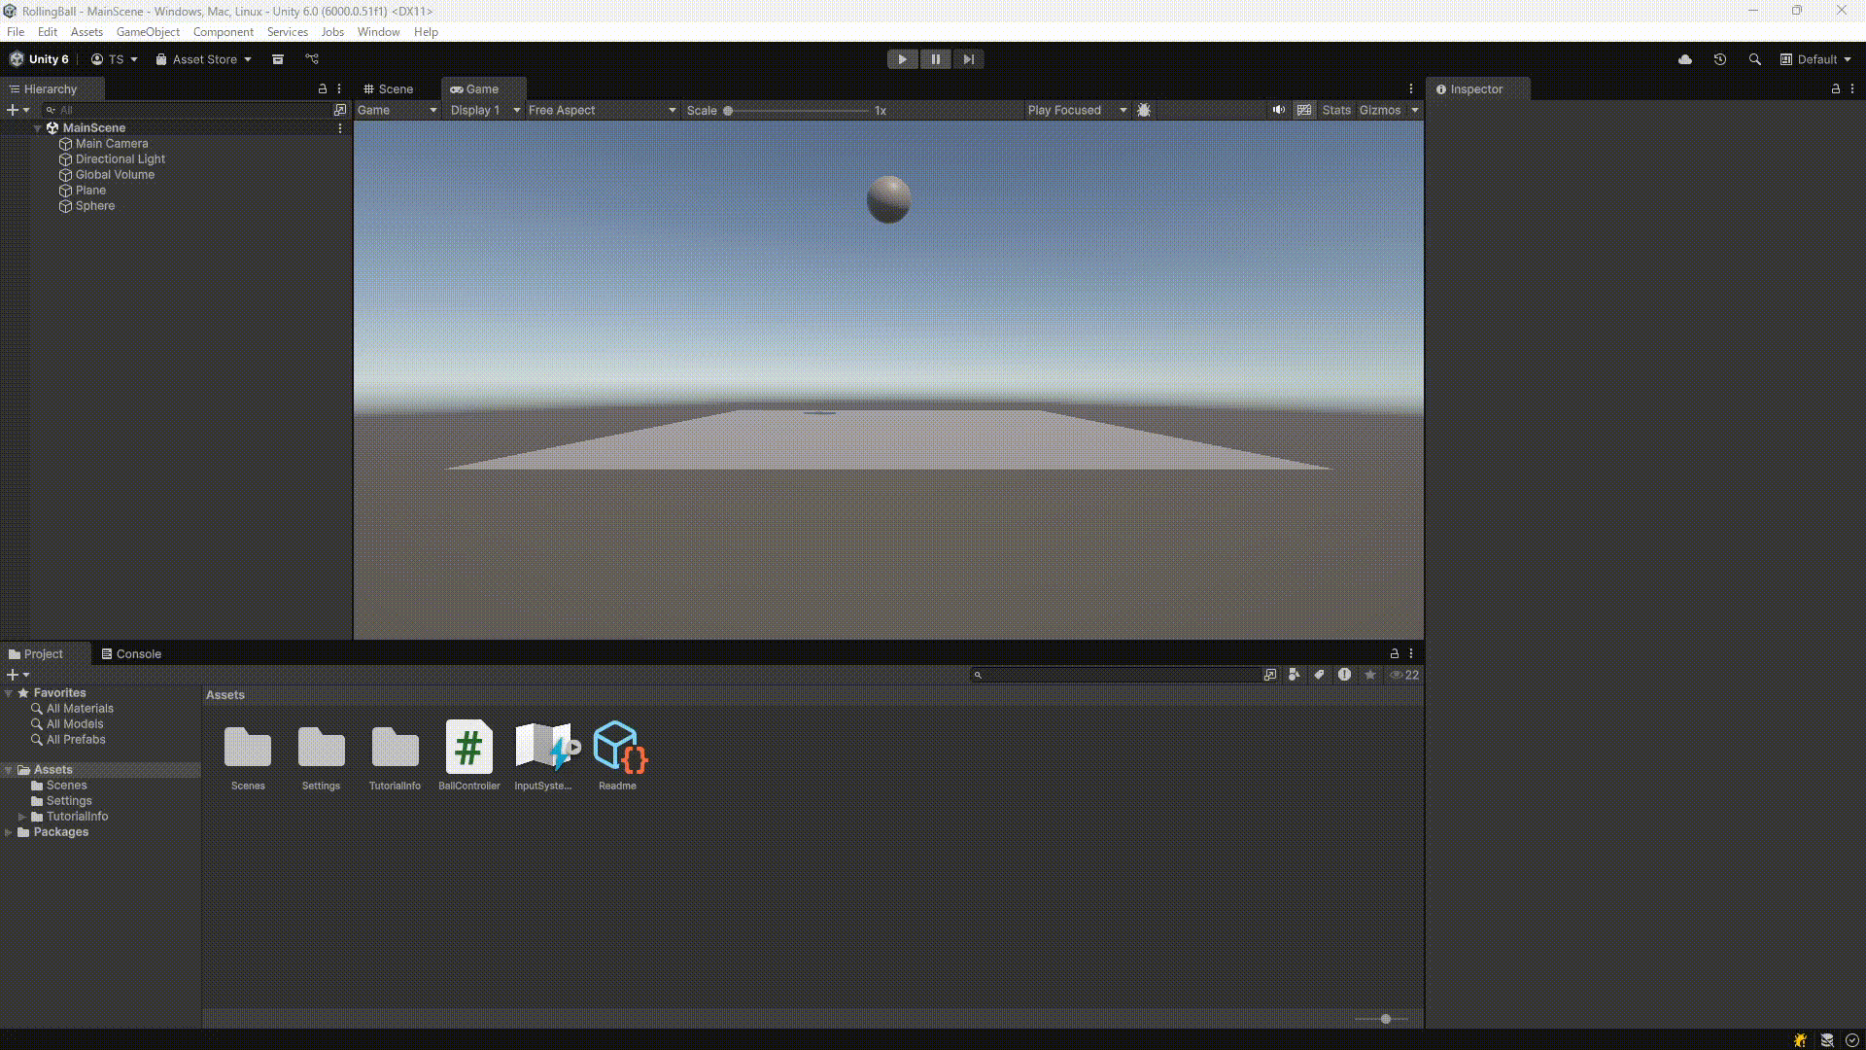The image size is (1866, 1050).
Task: Click the version control branch icon
Action: pyautogui.click(x=312, y=59)
